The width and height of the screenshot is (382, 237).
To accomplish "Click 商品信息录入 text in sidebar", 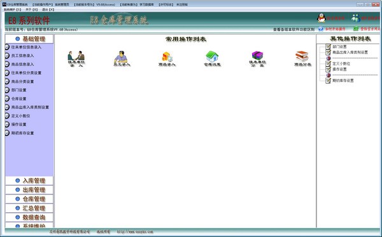I will pos(23,64).
